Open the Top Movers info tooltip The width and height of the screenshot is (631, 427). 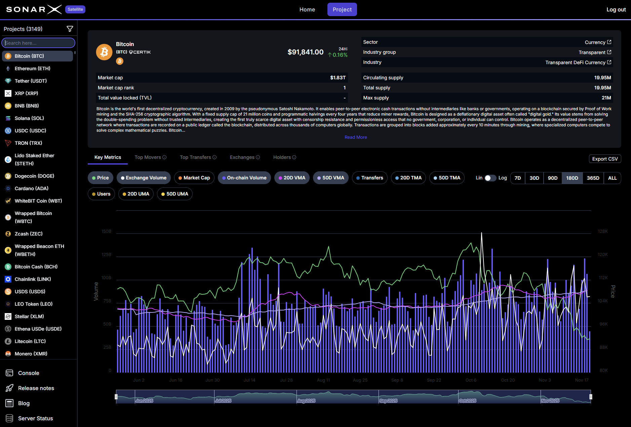coord(164,157)
